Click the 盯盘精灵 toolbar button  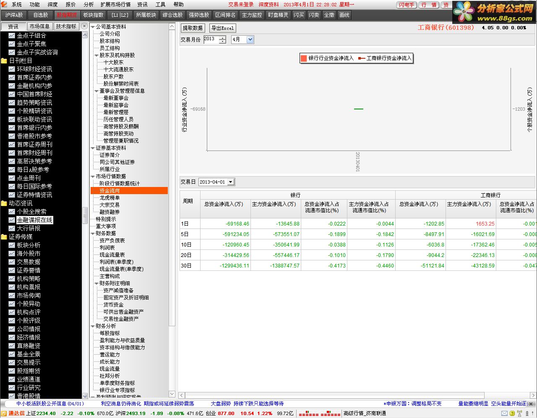tap(278, 15)
